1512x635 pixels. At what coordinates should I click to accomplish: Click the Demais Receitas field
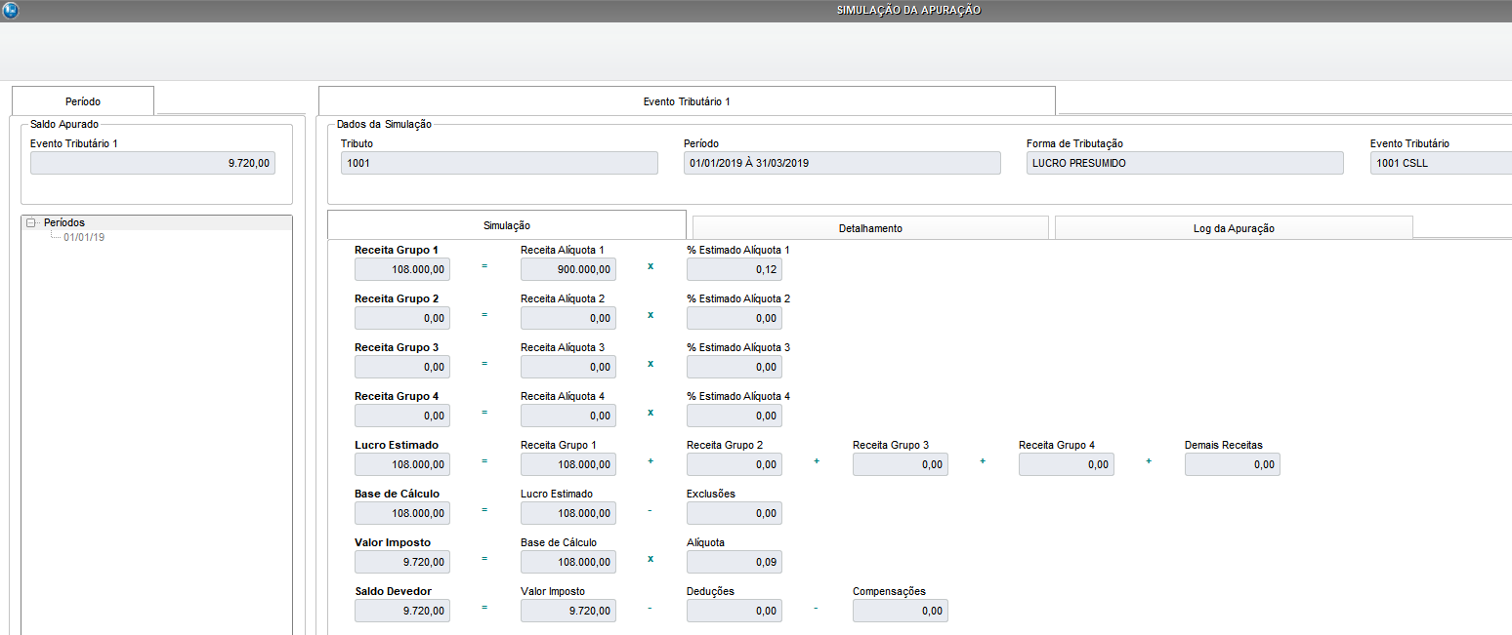point(1233,464)
